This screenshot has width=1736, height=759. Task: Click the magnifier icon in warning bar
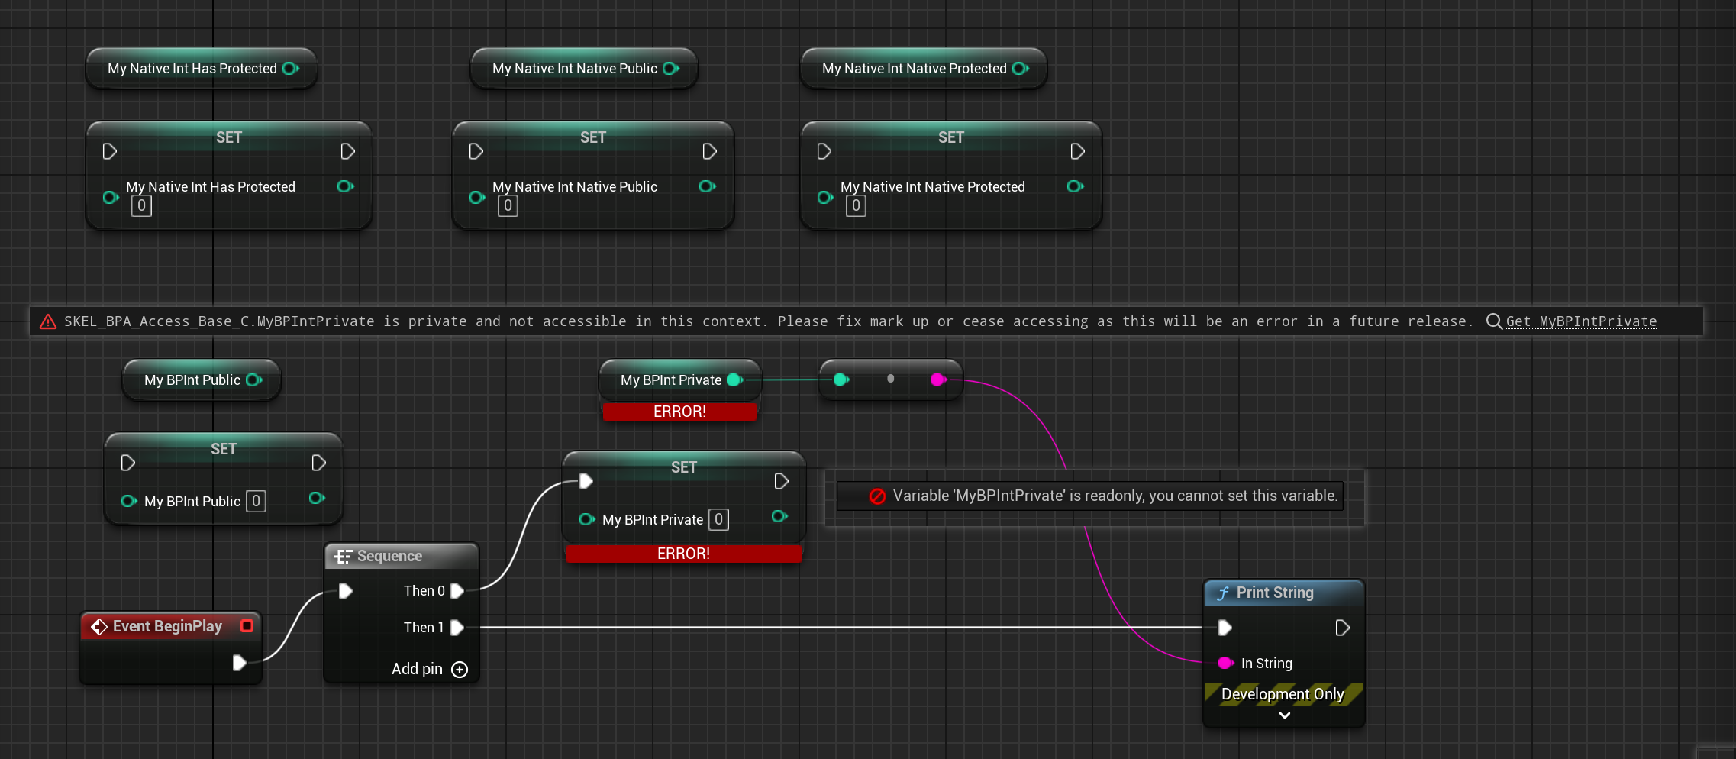pyautogui.click(x=1494, y=321)
